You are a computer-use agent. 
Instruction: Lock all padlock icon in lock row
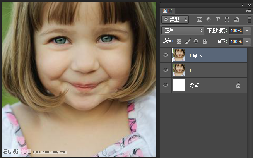click(205, 41)
